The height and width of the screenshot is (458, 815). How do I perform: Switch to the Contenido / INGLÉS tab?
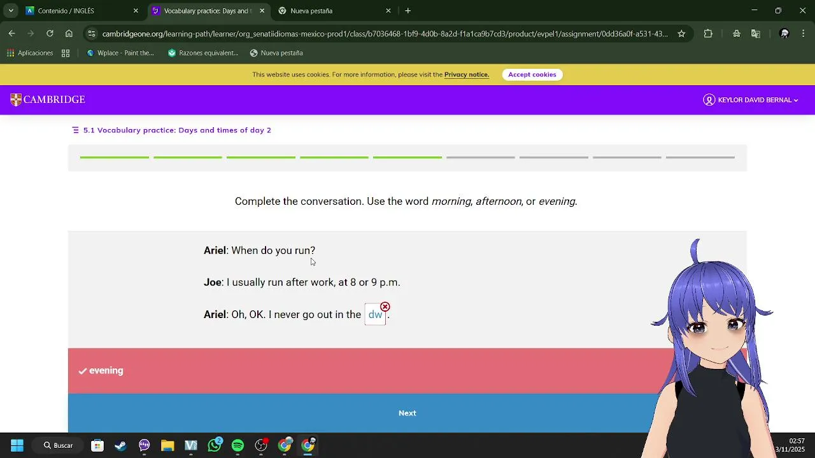pyautogui.click(x=81, y=11)
